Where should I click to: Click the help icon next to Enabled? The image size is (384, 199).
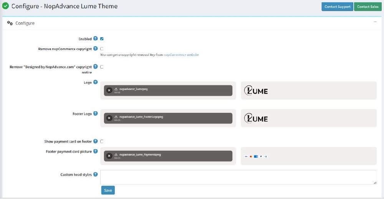pos(96,38)
